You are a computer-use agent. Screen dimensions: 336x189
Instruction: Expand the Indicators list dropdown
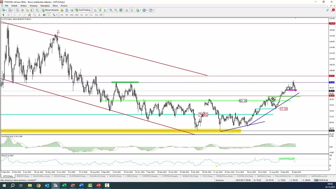pyautogui.click(x=140, y=10)
